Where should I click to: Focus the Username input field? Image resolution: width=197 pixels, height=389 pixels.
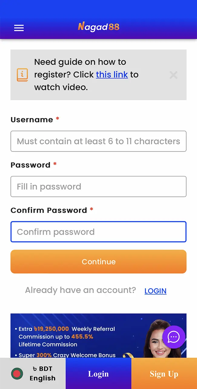point(98,141)
